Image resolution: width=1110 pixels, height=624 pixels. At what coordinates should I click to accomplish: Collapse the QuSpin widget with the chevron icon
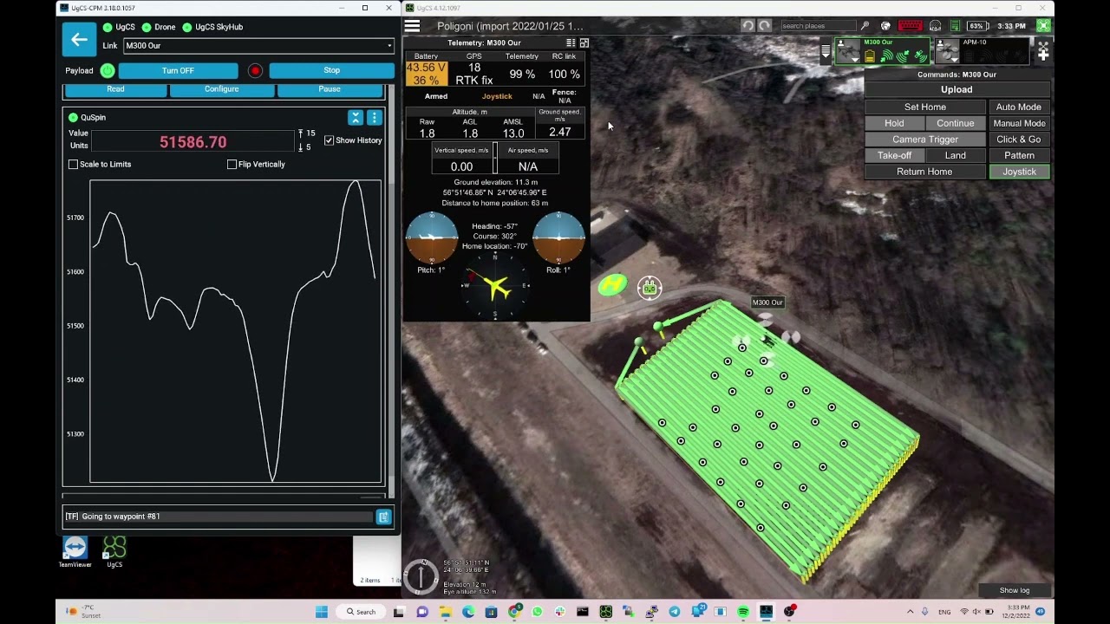tap(356, 117)
